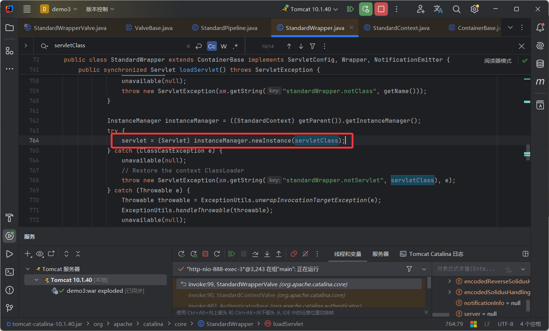Click the red Stop button in top toolbar
The width and height of the screenshot is (549, 331).
coord(381,9)
